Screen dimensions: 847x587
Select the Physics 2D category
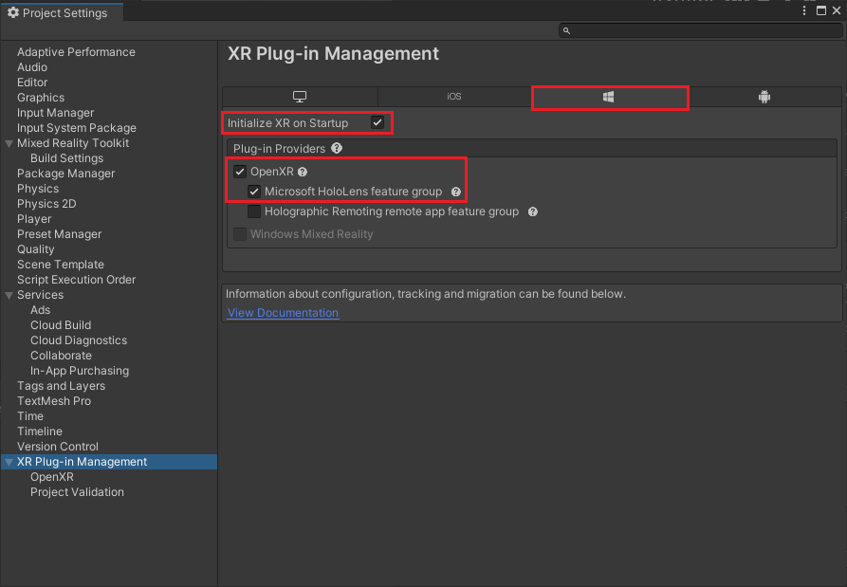click(46, 204)
